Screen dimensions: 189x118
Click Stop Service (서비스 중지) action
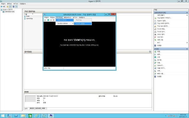(161, 34)
